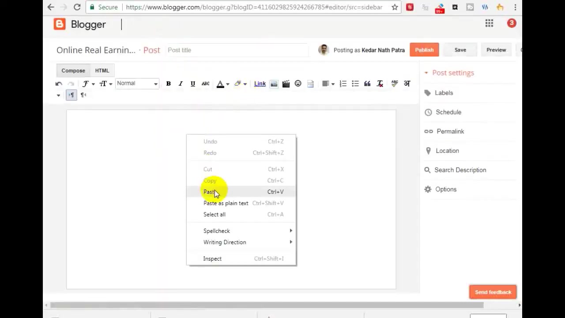This screenshot has width=565, height=318.
Task: Click the Insert image icon
Action: click(x=274, y=83)
